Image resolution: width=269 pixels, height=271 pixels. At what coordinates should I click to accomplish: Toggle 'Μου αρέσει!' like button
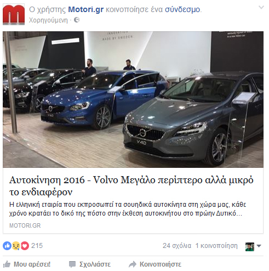(x=27, y=264)
